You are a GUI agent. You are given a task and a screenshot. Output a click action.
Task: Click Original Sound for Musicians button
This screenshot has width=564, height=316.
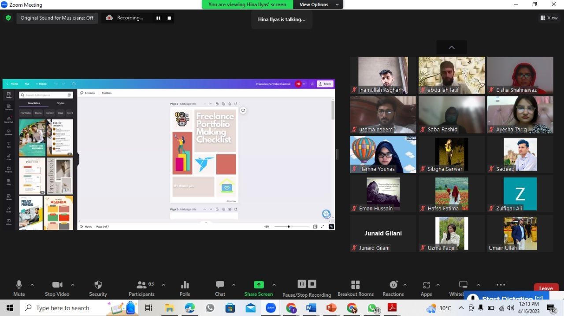[57, 18]
